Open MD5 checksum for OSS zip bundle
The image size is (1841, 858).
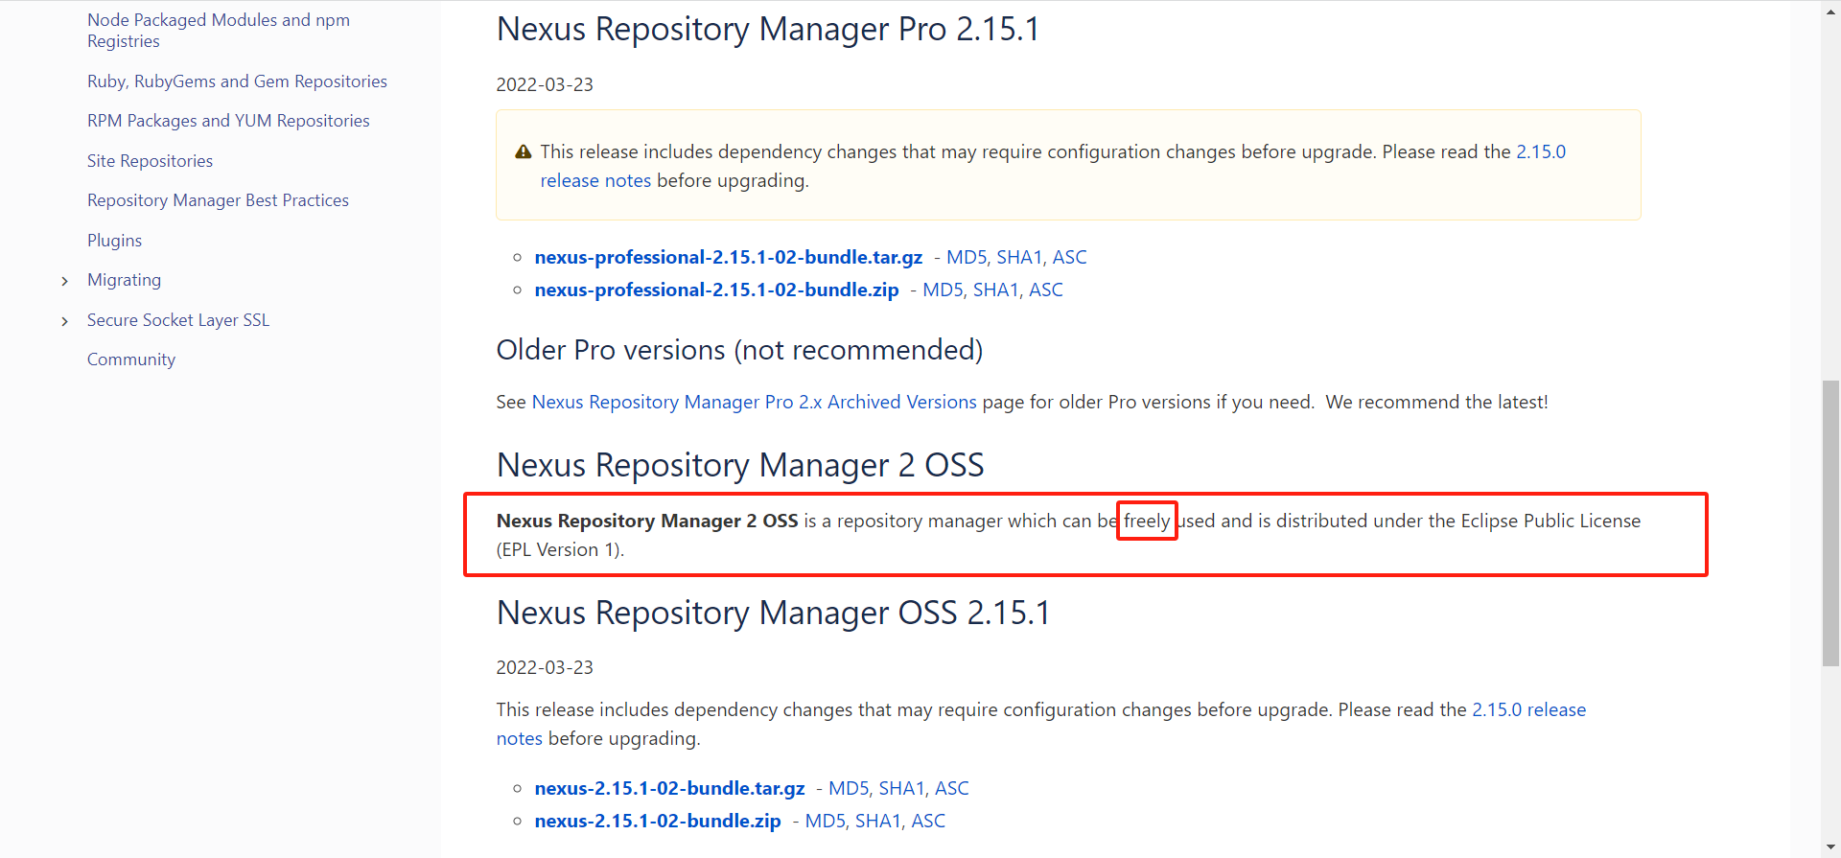click(825, 821)
